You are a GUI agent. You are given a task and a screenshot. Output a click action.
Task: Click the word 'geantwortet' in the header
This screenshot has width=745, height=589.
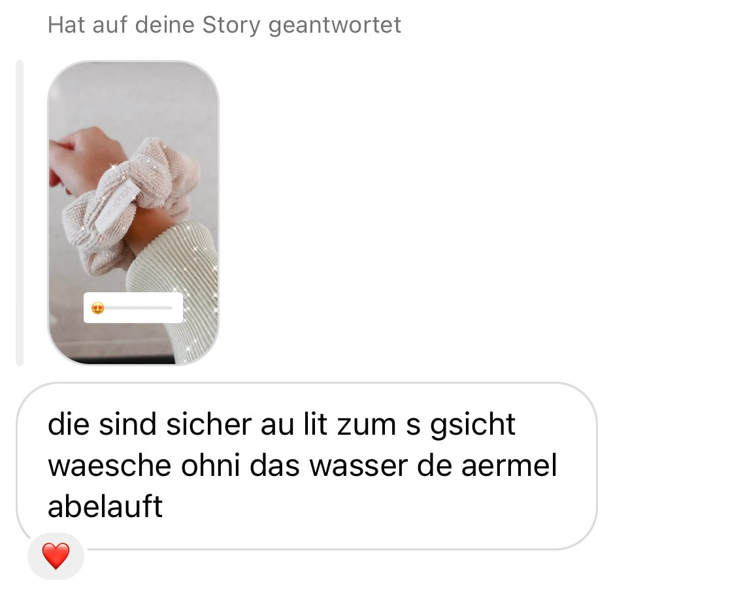[x=335, y=25]
